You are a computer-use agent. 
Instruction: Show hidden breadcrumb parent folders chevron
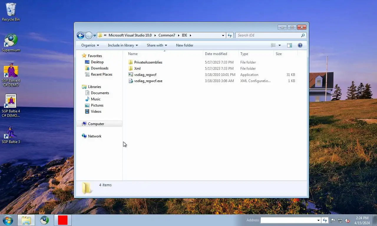[x=105, y=35]
